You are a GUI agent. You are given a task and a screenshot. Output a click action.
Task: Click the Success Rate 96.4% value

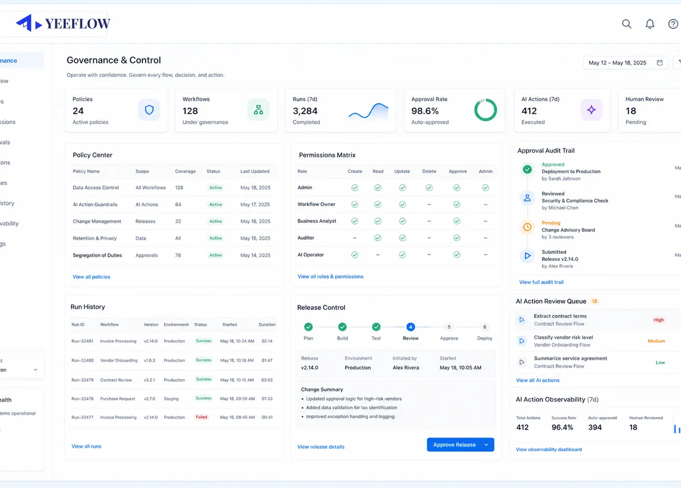click(562, 427)
